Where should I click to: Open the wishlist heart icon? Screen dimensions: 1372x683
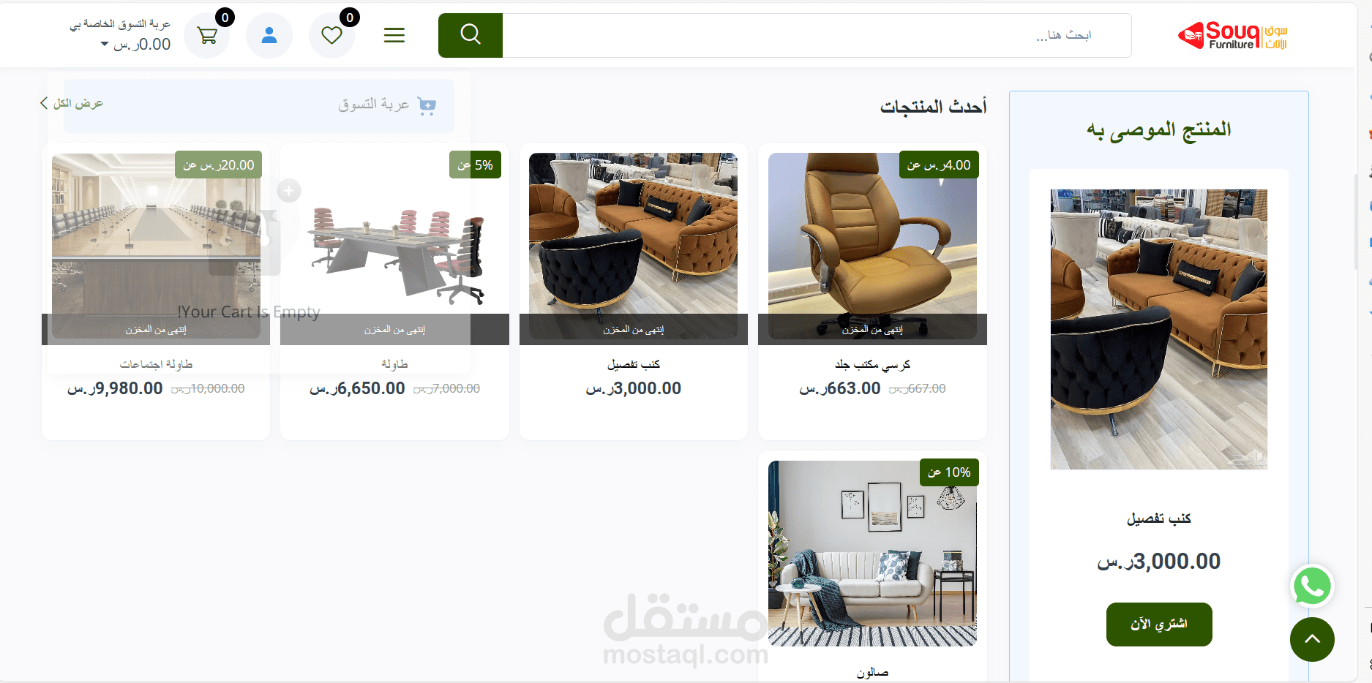click(x=331, y=35)
